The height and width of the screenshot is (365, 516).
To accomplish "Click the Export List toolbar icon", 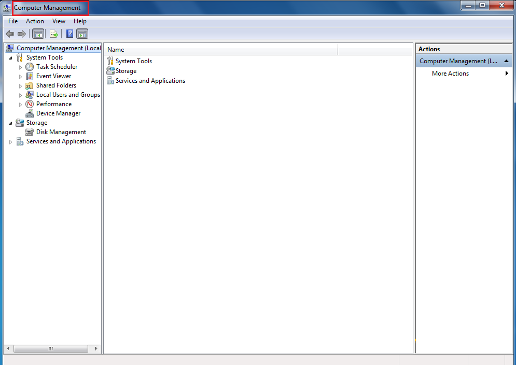I will pyautogui.click(x=53, y=34).
